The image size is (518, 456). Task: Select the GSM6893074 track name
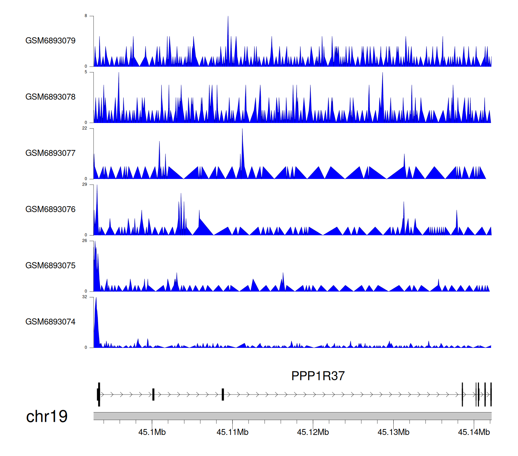point(50,322)
